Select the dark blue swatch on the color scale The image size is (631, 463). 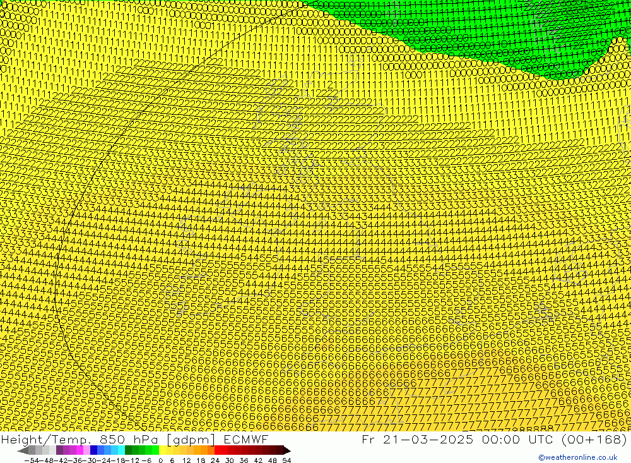[93, 450]
